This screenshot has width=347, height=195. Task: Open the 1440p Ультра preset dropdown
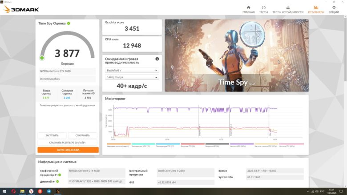[132, 78]
